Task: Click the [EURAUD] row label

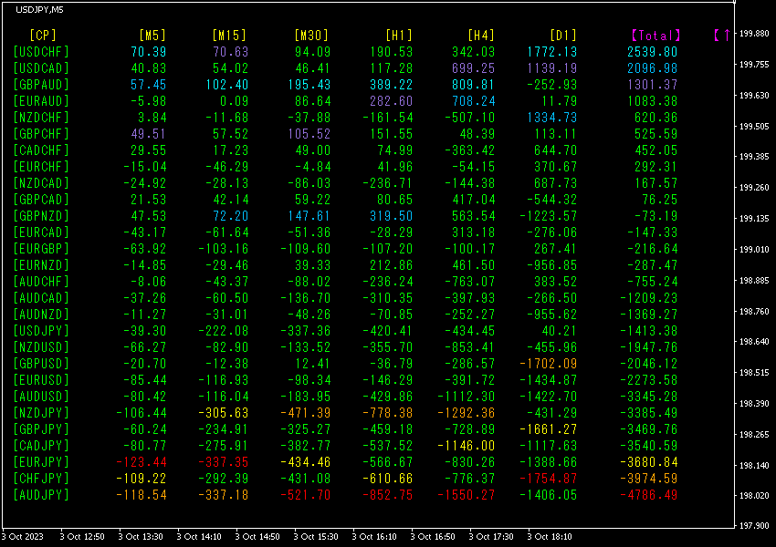Action: click(x=41, y=101)
